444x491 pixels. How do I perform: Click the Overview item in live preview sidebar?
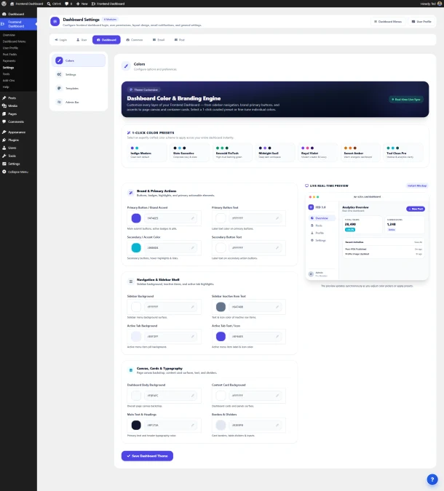(322, 218)
